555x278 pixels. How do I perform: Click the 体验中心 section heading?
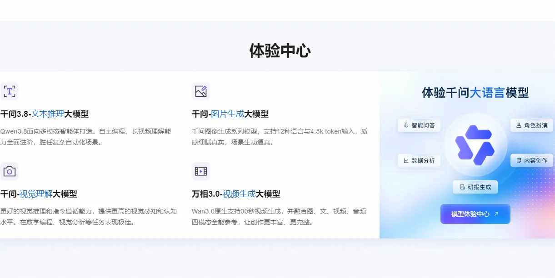280,51
